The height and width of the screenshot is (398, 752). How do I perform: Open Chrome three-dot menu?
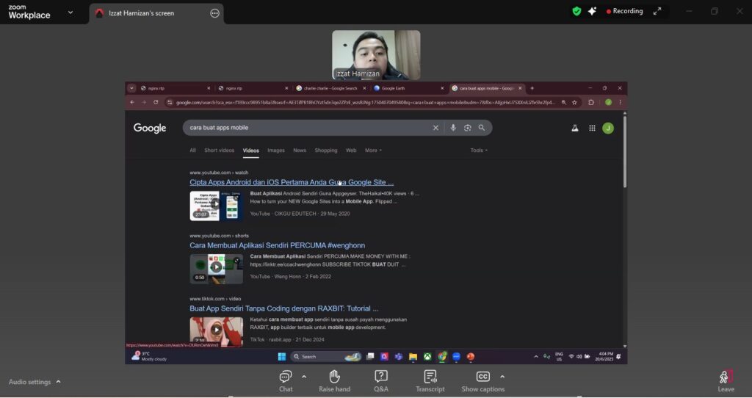coord(620,102)
